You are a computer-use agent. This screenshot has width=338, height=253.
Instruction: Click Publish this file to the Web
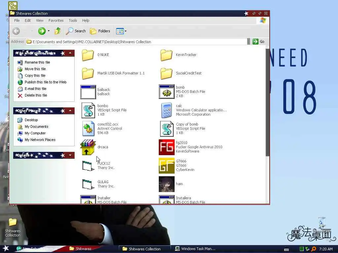click(46, 82)
